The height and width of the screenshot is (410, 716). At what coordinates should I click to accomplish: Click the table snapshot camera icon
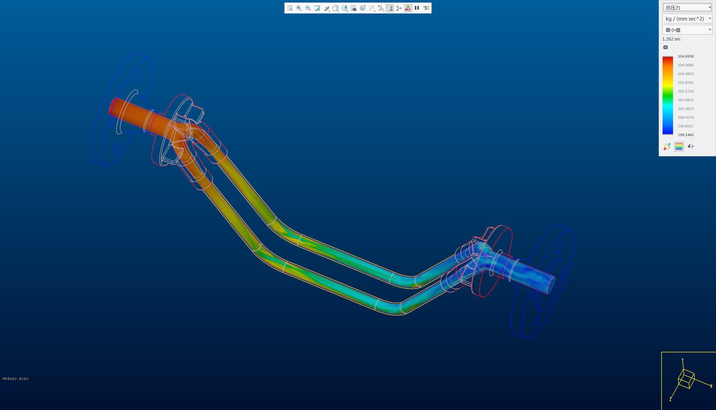pyautogui.click(x=353, y=8)
